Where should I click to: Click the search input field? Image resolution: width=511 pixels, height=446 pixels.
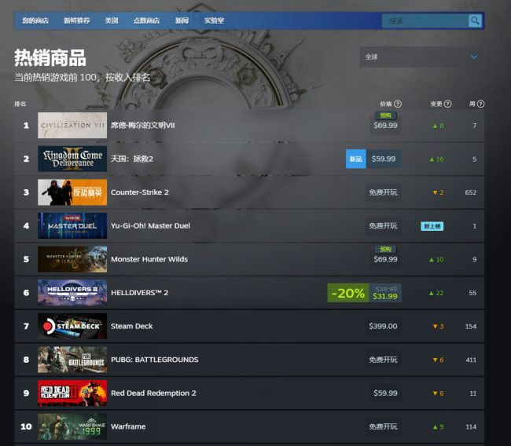[425, 21]
